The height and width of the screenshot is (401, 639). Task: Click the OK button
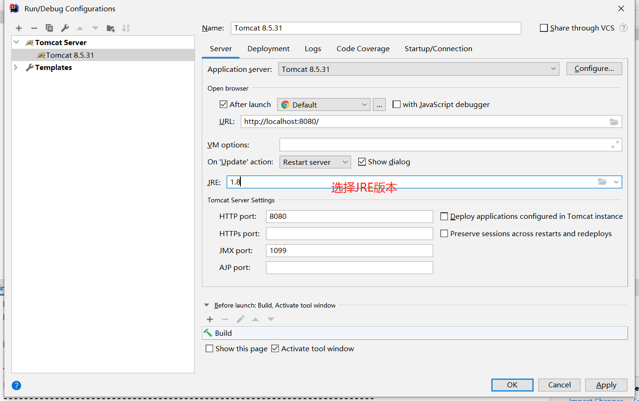click(512, 385)
